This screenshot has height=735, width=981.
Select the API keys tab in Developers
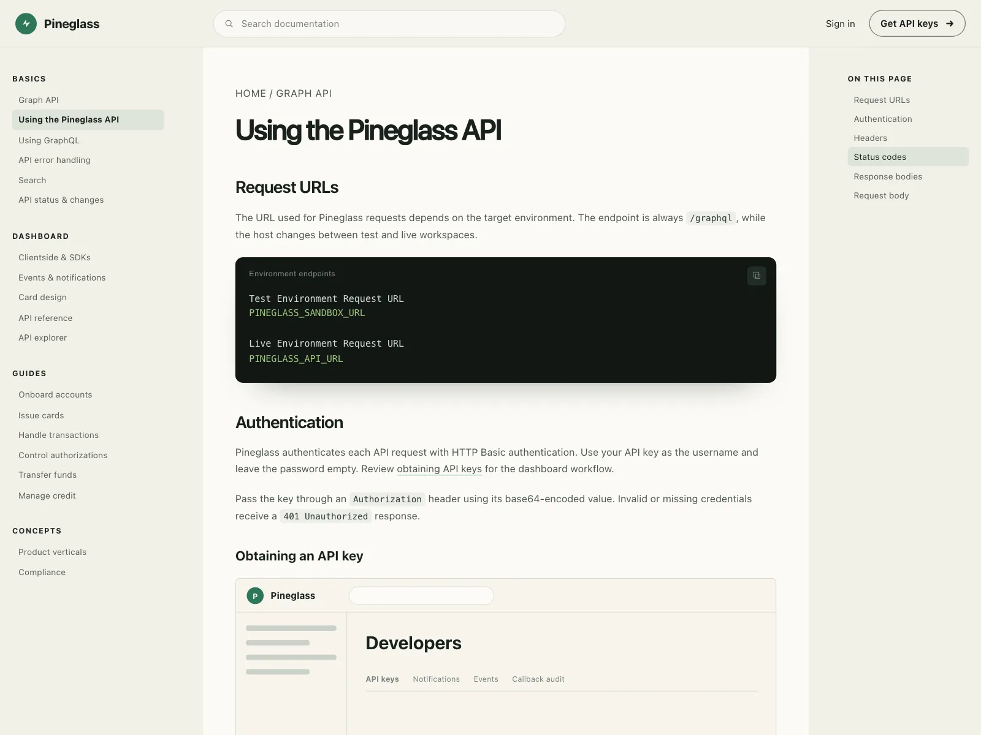[383, 679]
